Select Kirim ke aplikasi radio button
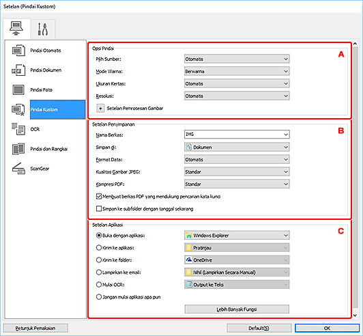The height and width of the screenshot is (336, 363). [x=99, y=248]
